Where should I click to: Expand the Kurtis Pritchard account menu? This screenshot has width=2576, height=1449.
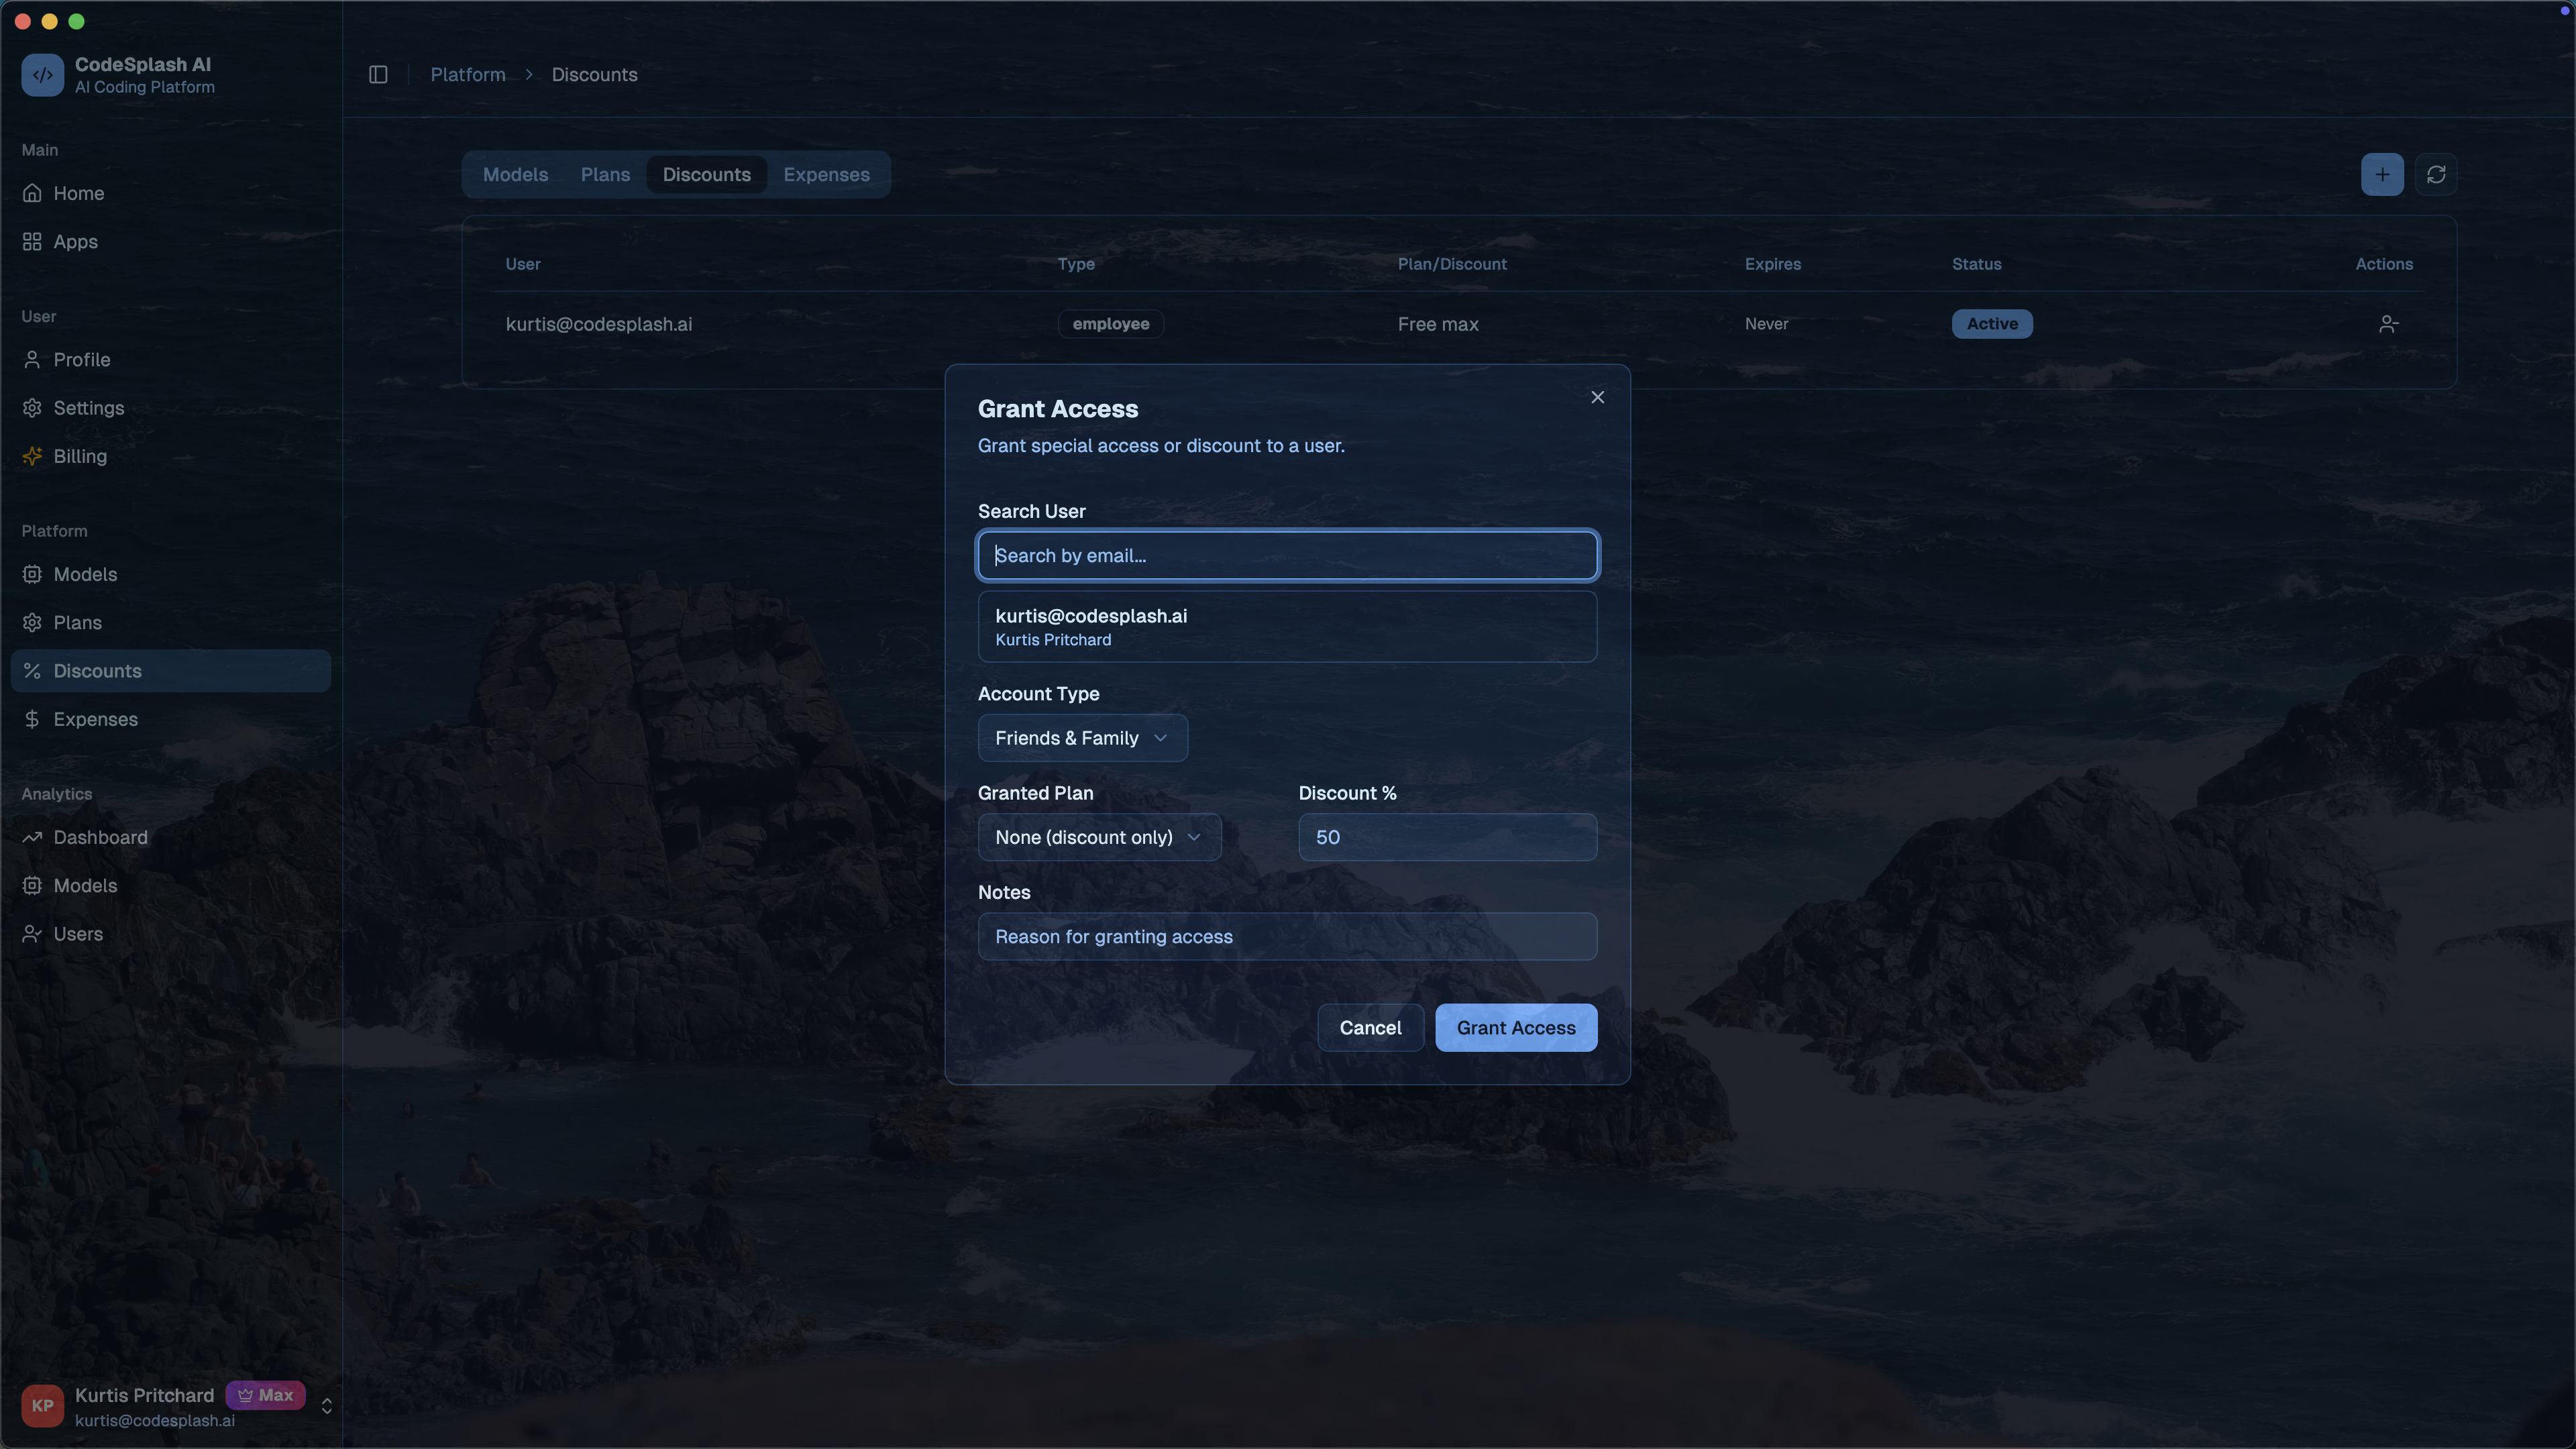click(x=326, y=1406)
